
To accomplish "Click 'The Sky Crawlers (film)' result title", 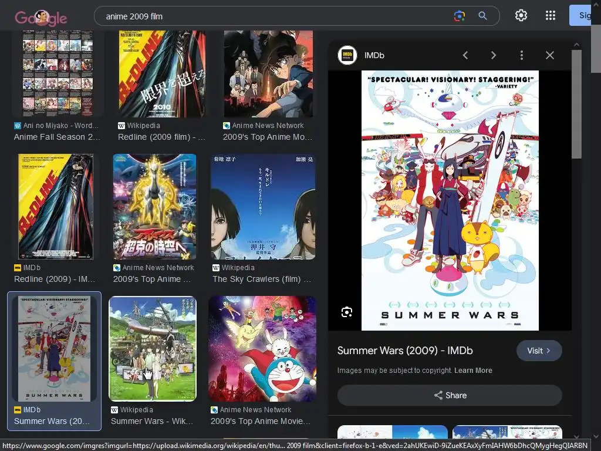I will 262,279.
